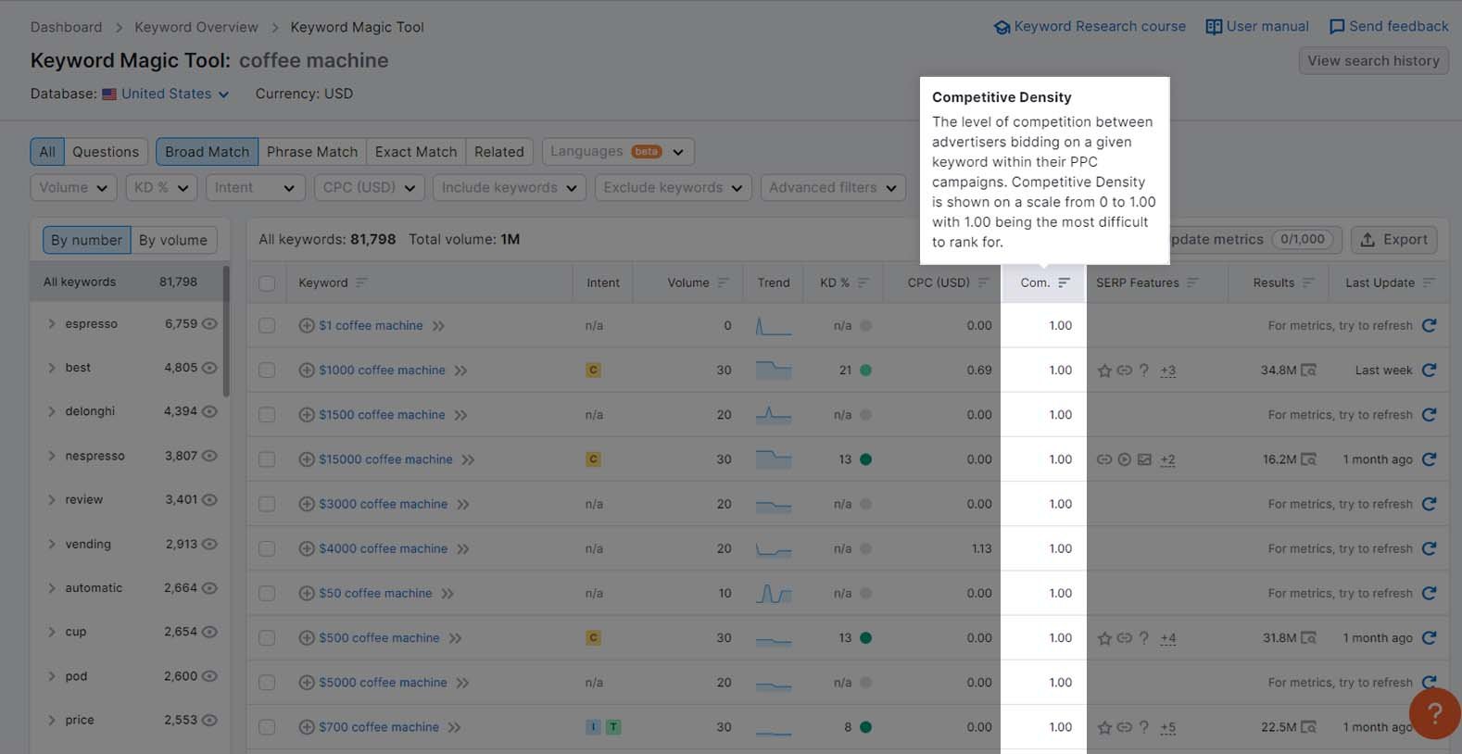Click the Export button

coord(1393,240)
